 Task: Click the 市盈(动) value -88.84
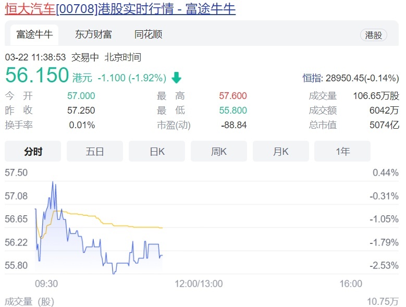pyautogui.click(x=234, y=125)
